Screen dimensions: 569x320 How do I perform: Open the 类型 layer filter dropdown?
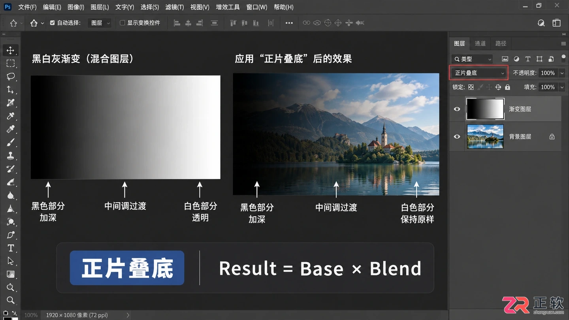pos(472,59)
